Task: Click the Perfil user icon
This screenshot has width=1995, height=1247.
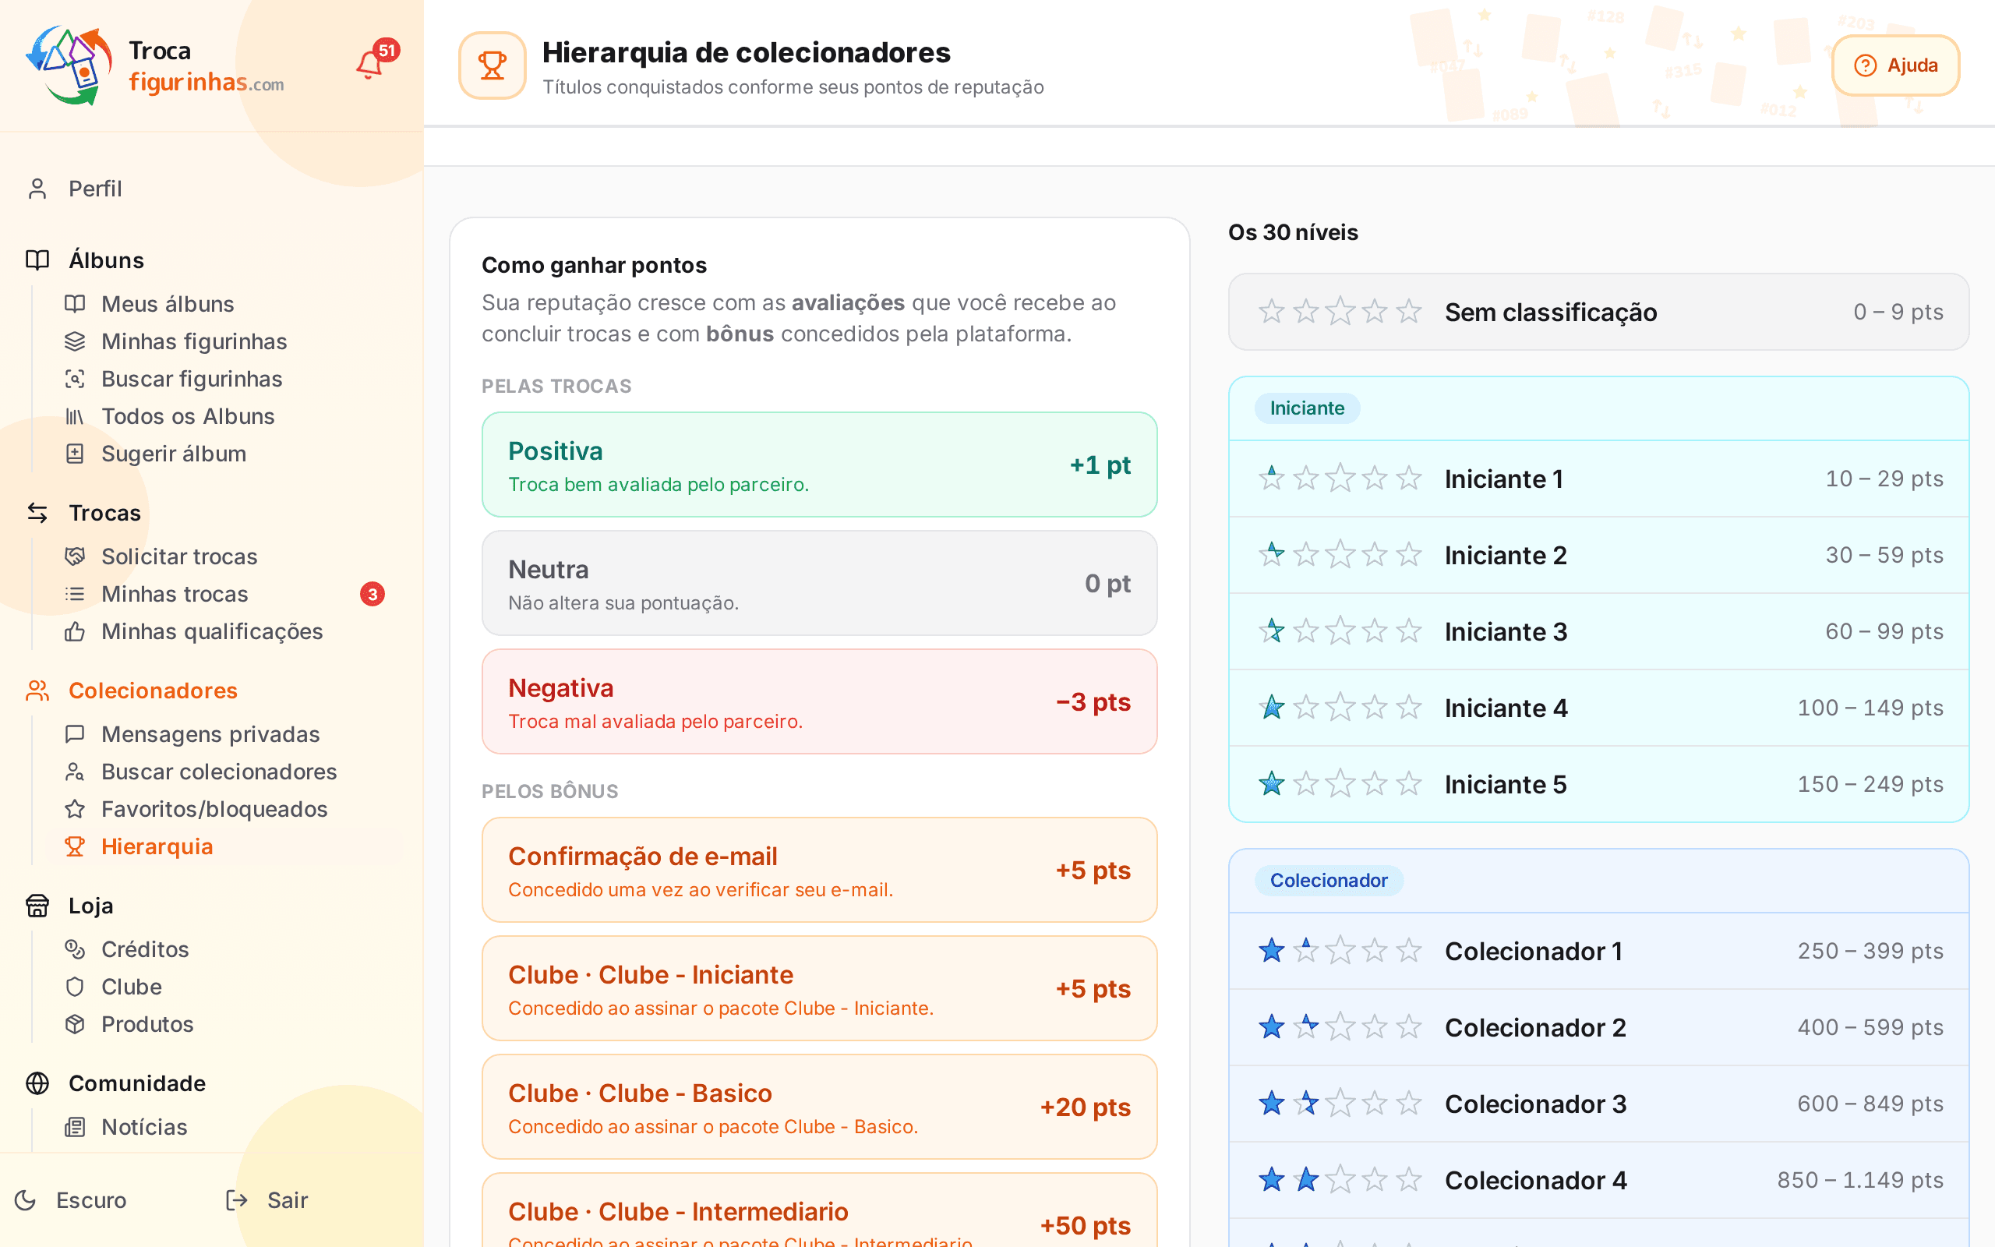Action: [37, 189]
